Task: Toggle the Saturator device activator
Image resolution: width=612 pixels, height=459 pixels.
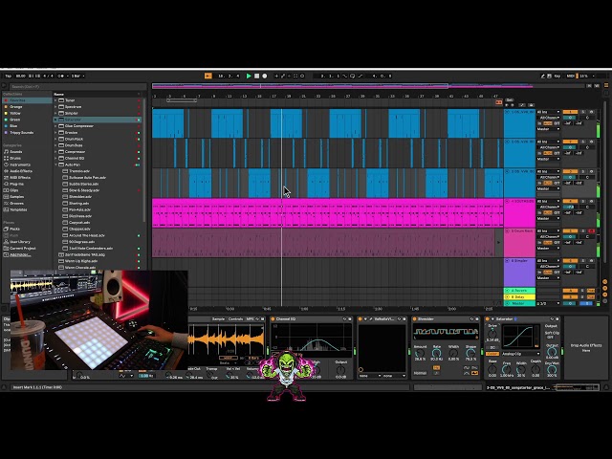Action: (487, 318)
